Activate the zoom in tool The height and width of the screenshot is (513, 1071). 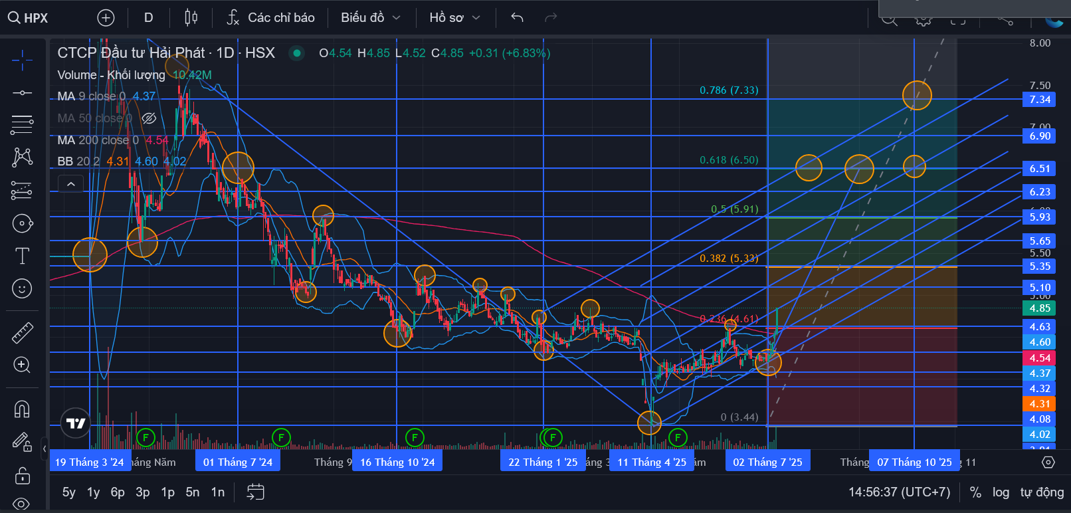pos(22,365)
